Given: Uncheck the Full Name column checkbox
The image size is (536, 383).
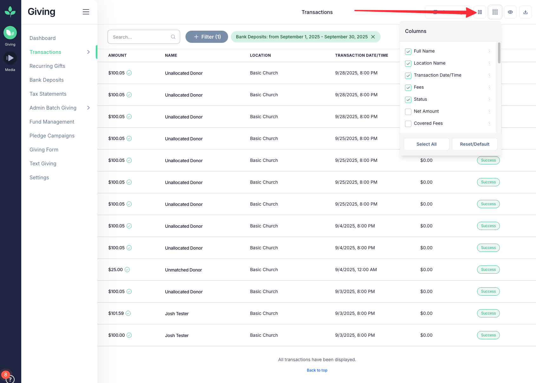Looking at the screenshot, I should tap(408, 51).
